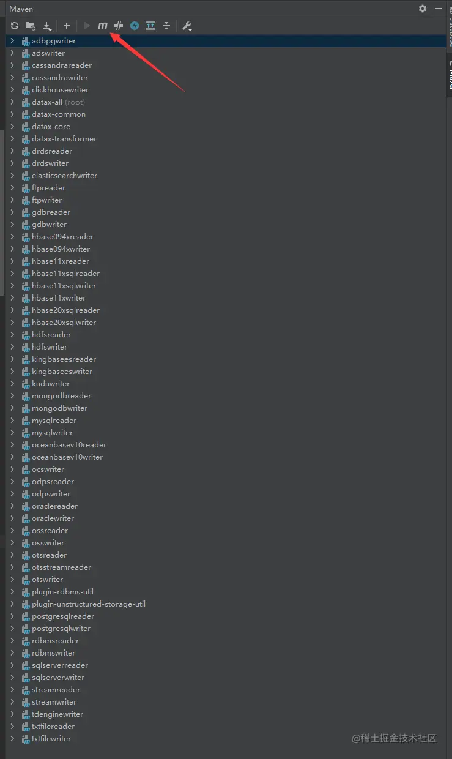The height and width of the screenshot is (759, 452).
Task: Select the kingbaseeswriter module
Action: (x=62, y=372)
